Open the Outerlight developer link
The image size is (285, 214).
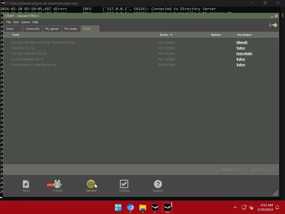point(244,53)
